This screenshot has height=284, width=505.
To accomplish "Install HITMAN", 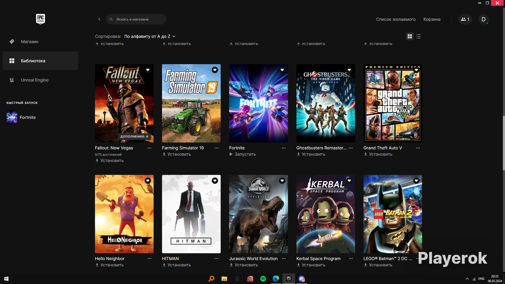I will click(x=176, y=265).
